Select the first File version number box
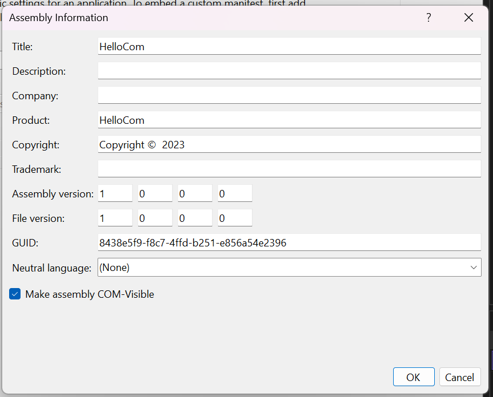Screen dimensions: 493x397 pos(115,218)
